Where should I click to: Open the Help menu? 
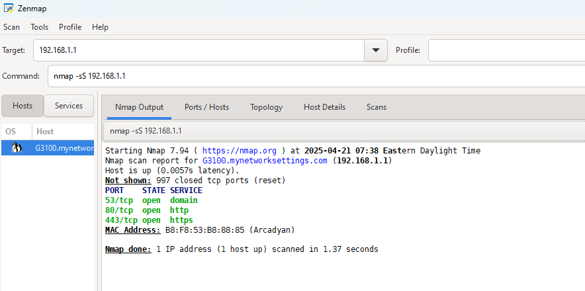(100, 27)
